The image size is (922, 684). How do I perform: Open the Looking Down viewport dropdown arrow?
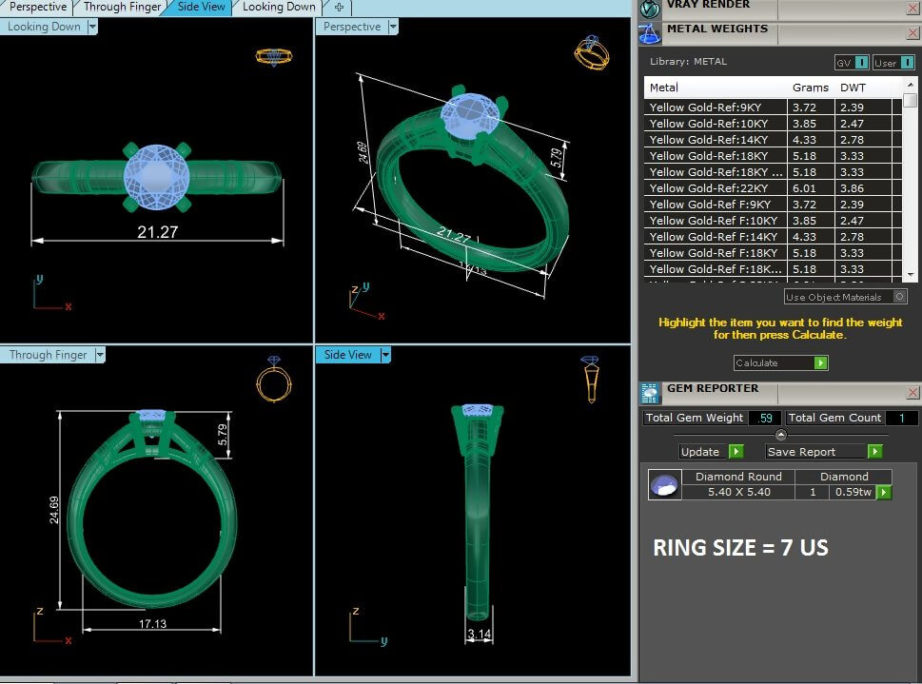pyautogui.click(x=92, y=27)
